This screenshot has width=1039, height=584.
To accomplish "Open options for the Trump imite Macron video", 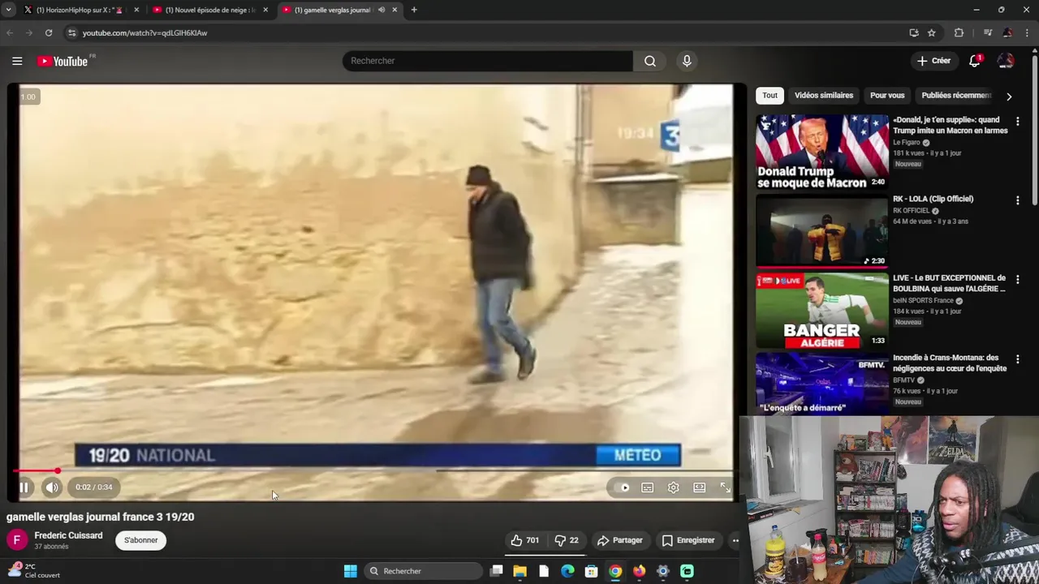I will pyautogui.click(x=1018, y=121).
